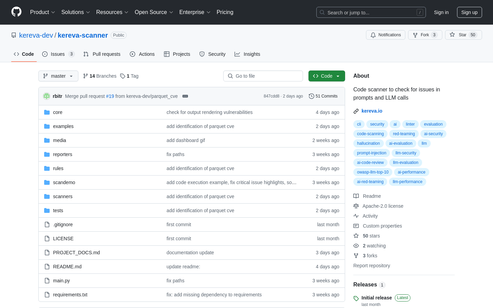Open the requirements.txt file
The height and width of the screenshot is (308, 493).
point(70,295)
